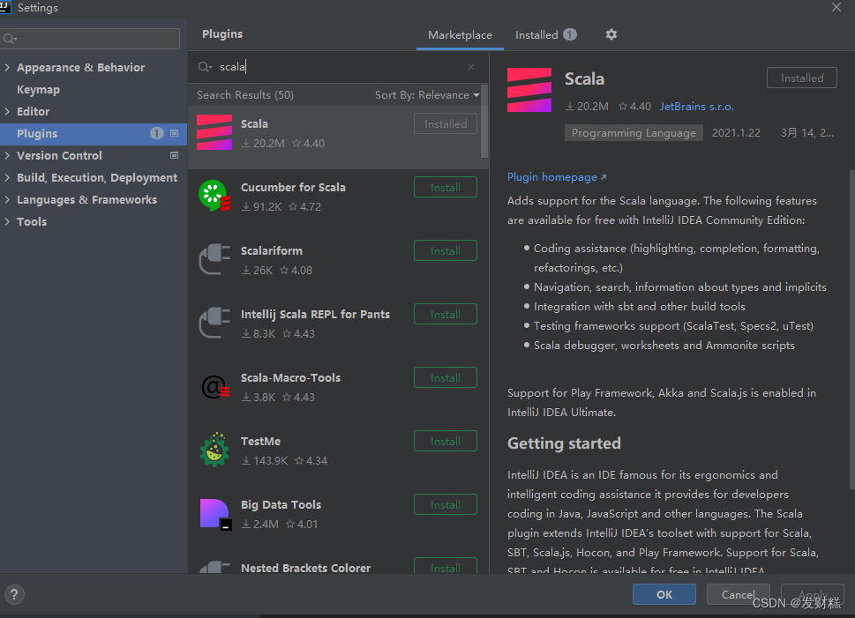Open the Sort By Relevance dropdown
The width and height of the screenshot is (855, 618).
(427, 95)
